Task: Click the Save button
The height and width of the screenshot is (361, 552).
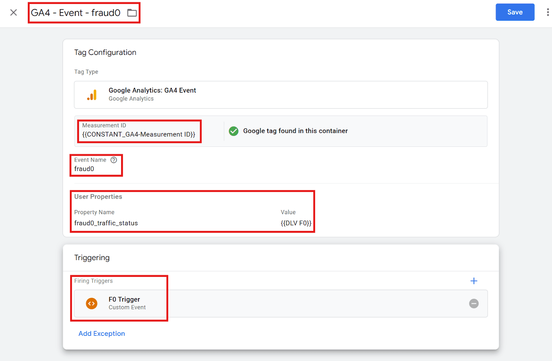Action: 515,12
